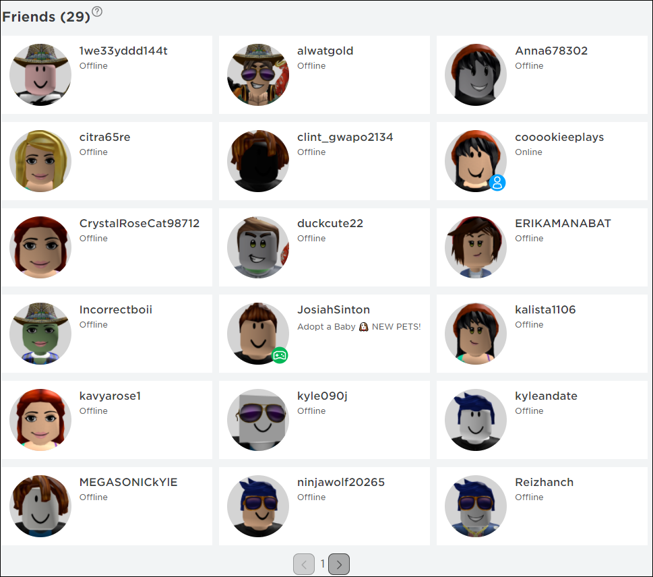Open ninjawolf20265's avatar thumbnail
Image resolution: width=653 pixels, height=577 pixels.
(x=258, y=506)
